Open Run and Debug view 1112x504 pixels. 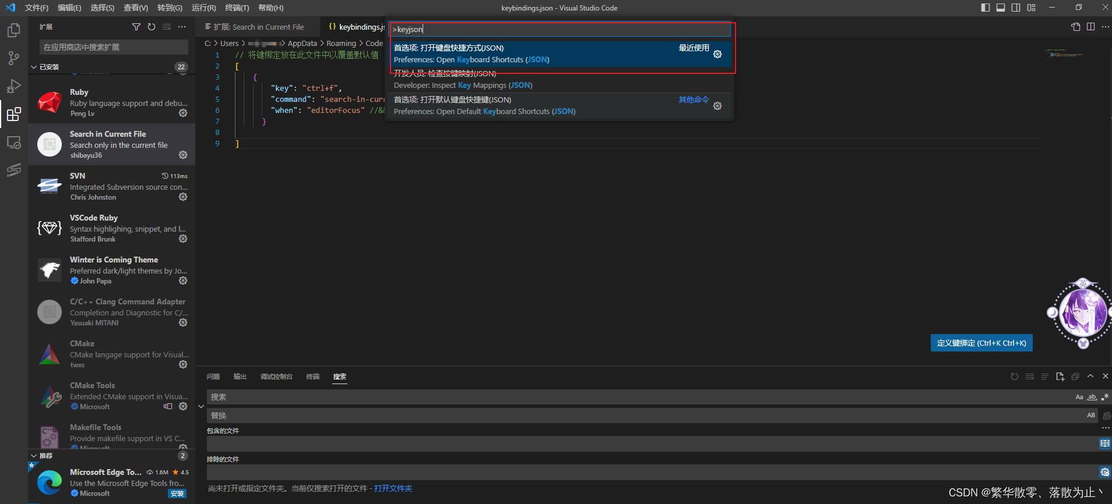coord(14,86)
